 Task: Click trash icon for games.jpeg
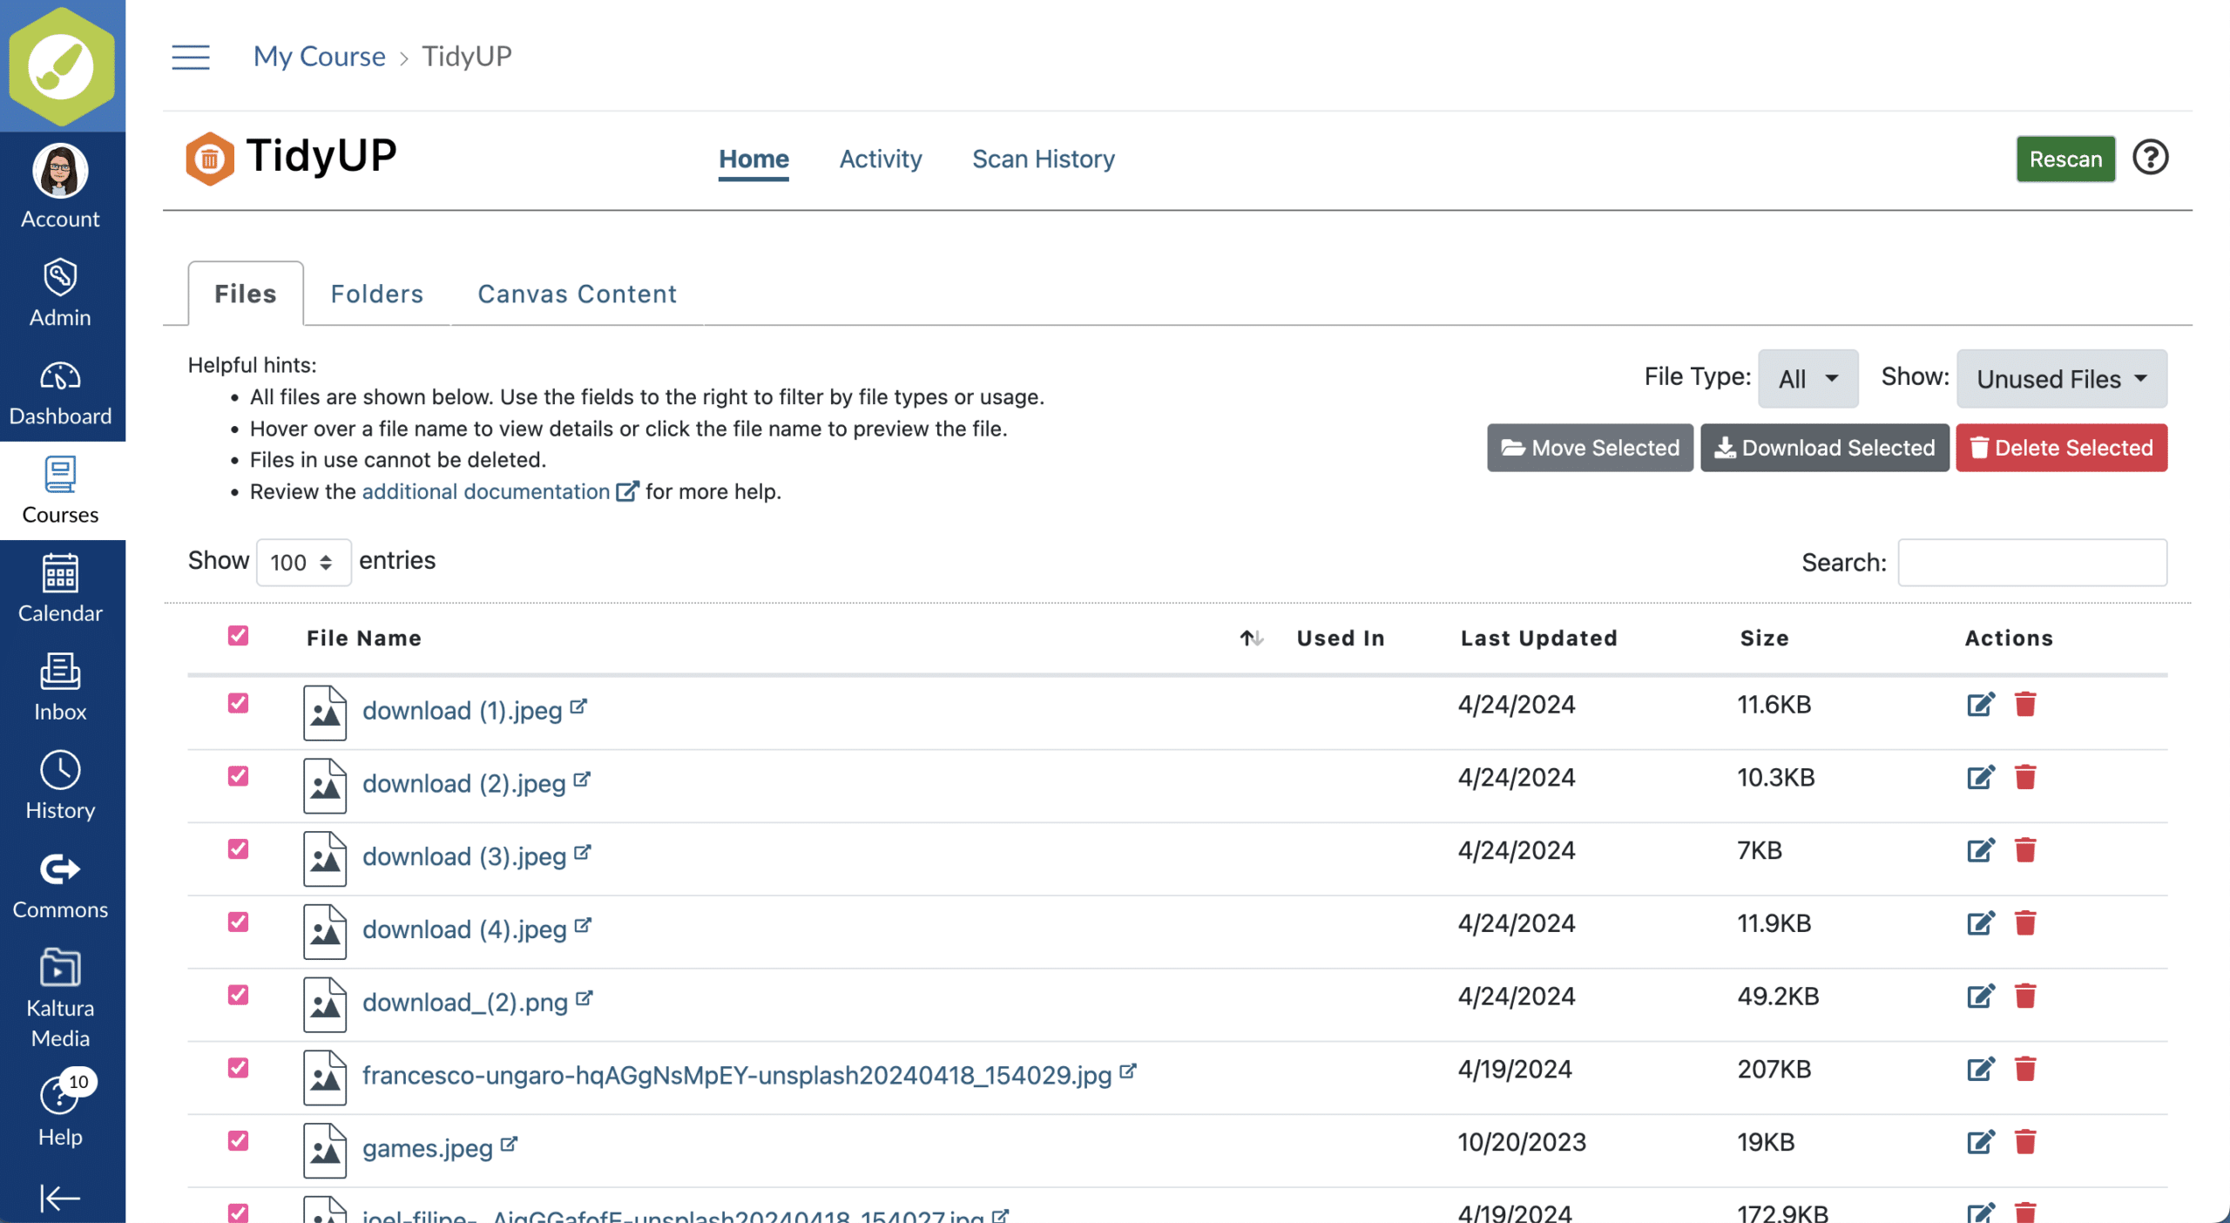tap(2025, 1142)
